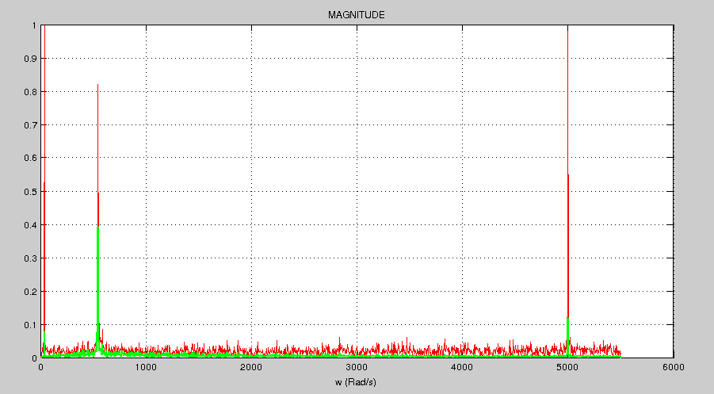Click the y-axis tick label 0.5
Screen dimensions: 714x394
(31, 192)
